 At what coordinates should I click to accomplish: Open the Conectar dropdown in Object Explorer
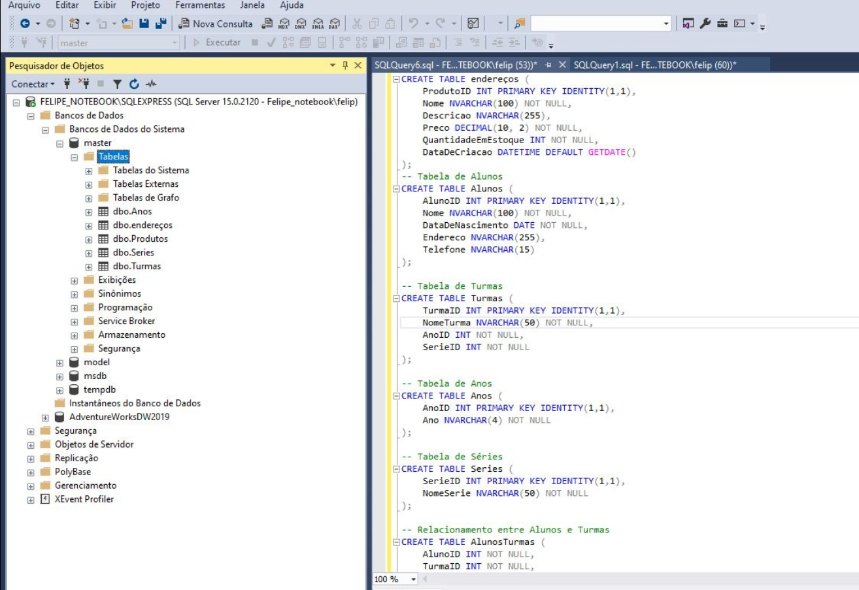coord(33,84)
